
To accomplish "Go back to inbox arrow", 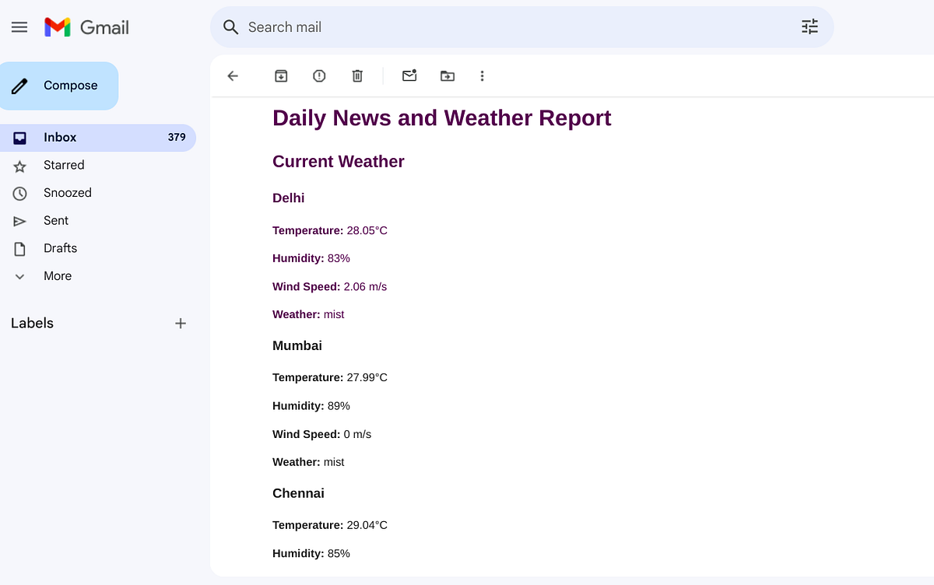I will pos(233,75).
